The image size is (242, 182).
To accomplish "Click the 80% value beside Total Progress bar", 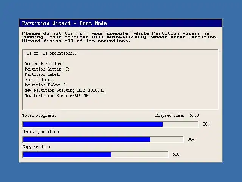I will click(x=206, y=124).
